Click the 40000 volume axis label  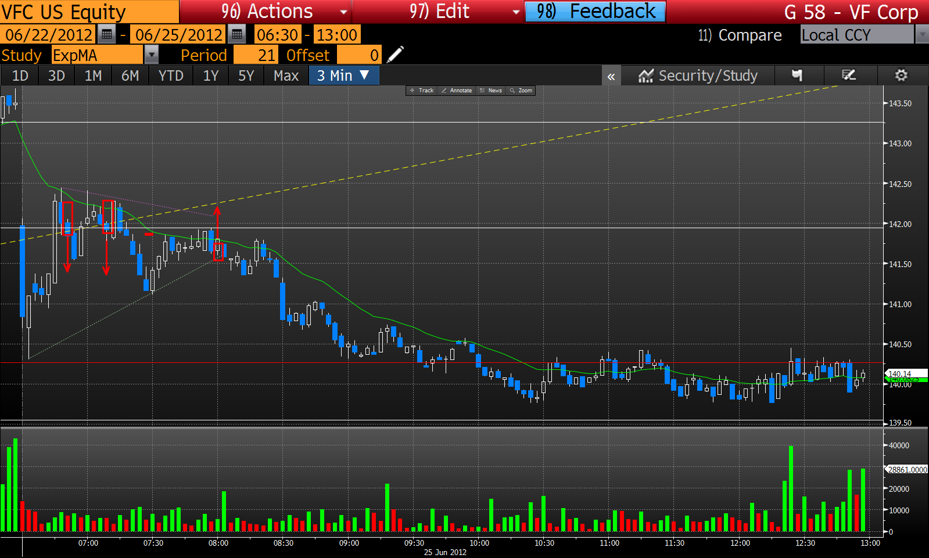click(899, 445)
